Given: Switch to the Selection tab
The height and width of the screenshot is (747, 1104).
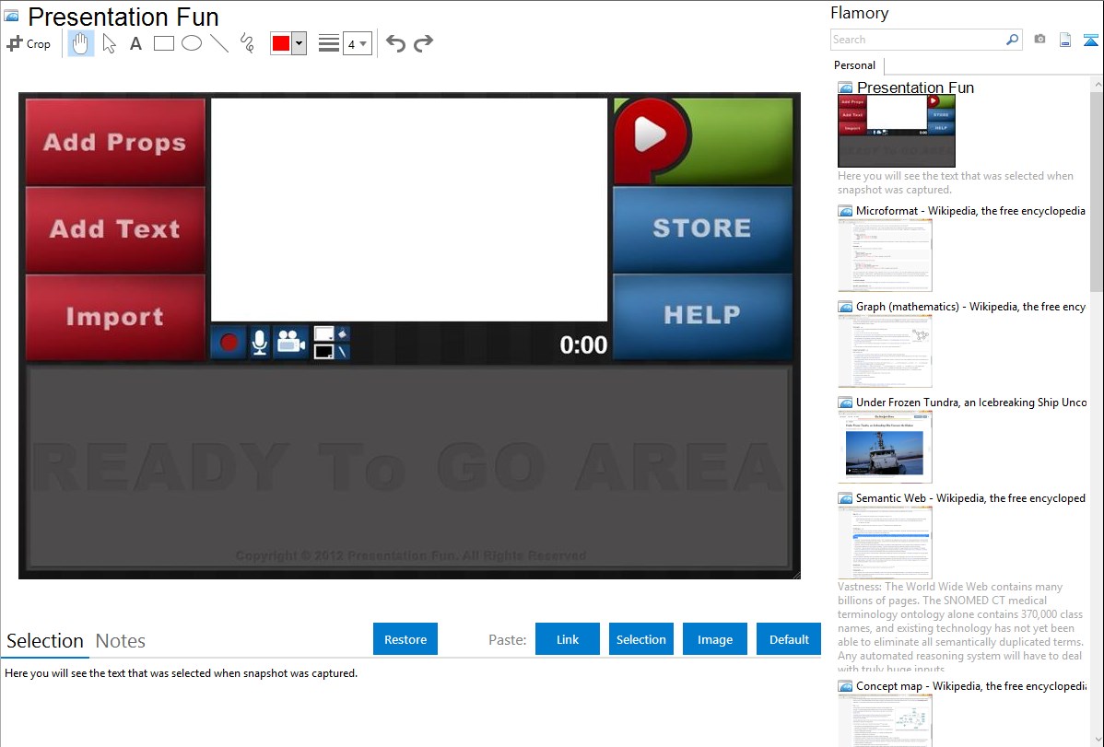Looking at the screenshot, I should [x=45, y=641].
